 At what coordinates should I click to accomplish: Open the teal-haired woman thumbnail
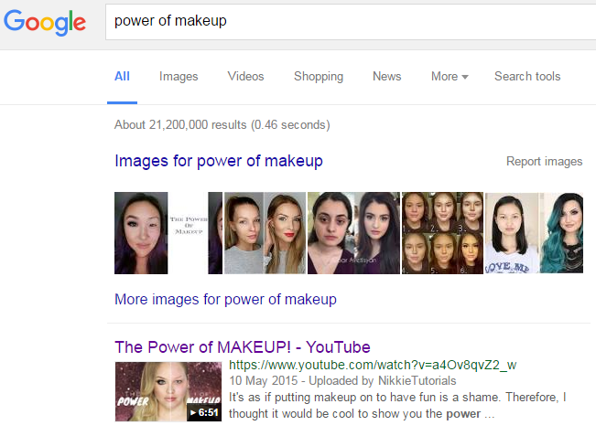coord(534,233)
